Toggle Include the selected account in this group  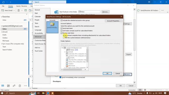point(62,20)
